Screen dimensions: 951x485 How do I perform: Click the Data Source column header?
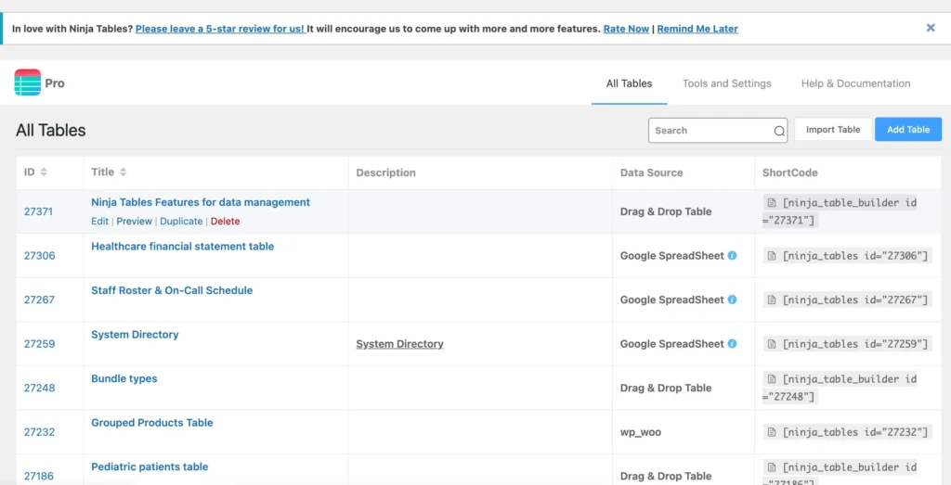651,172
